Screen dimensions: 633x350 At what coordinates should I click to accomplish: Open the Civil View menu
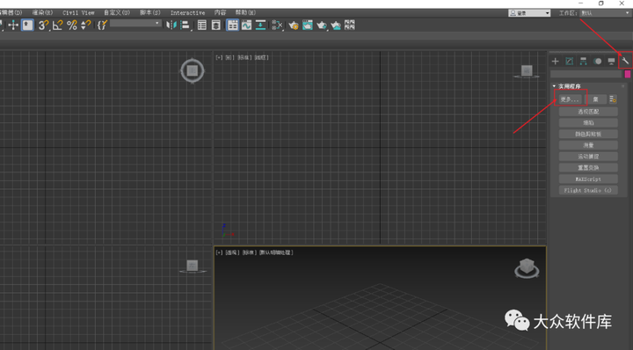click(78, 12)
